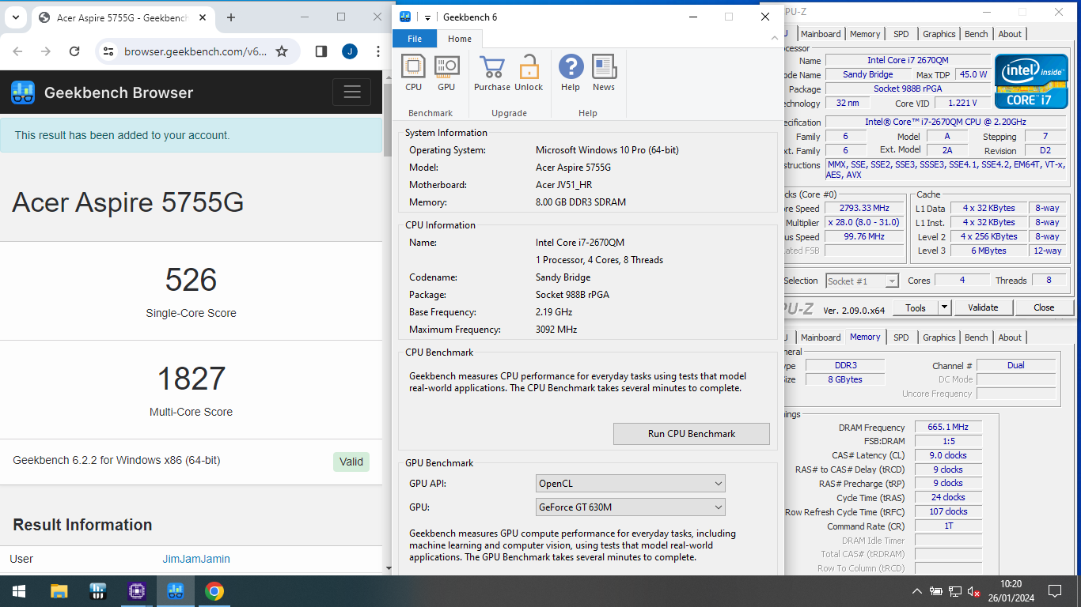Close the Acer Aspire 5755G browser tab
Image resolution: width=1081 pixels, height=607 pixels.
[202, 17]
